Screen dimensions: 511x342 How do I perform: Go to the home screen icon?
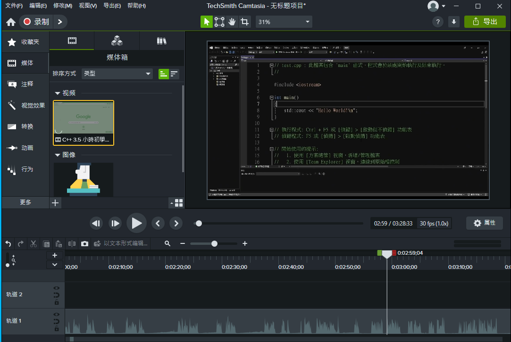coord(11,22)
